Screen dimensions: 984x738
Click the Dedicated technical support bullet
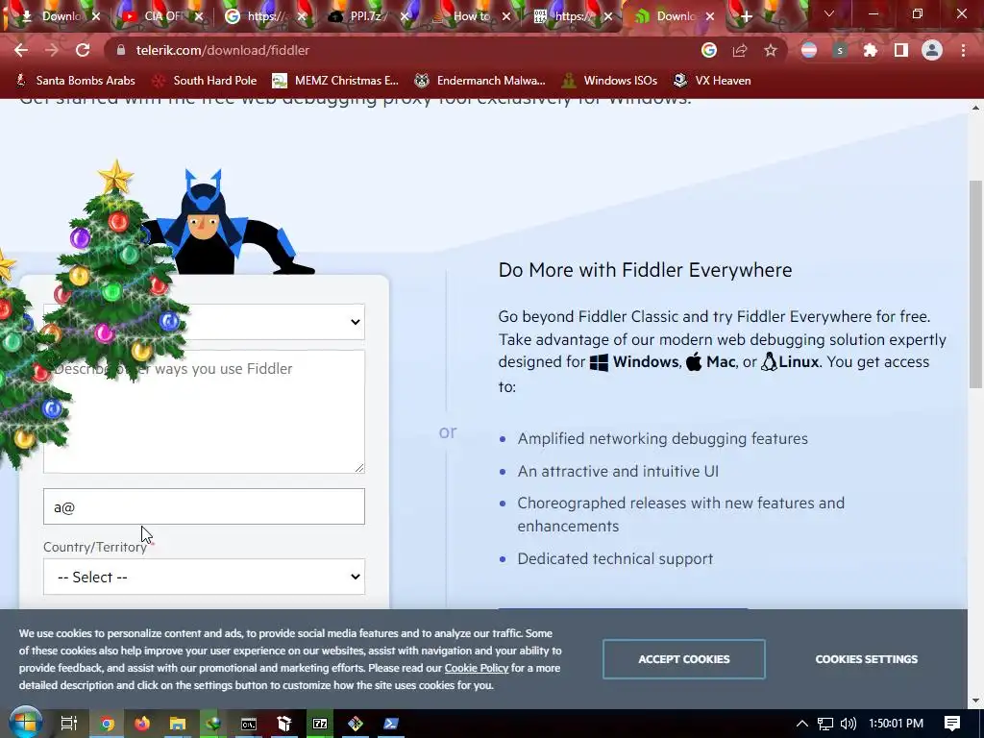(x=615, y=558)
